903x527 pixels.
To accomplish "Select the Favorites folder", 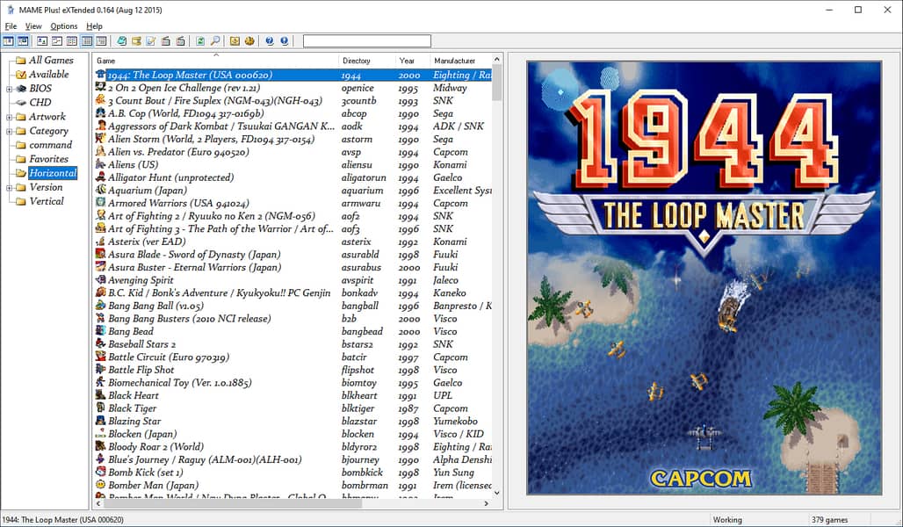I will point(49,158).
